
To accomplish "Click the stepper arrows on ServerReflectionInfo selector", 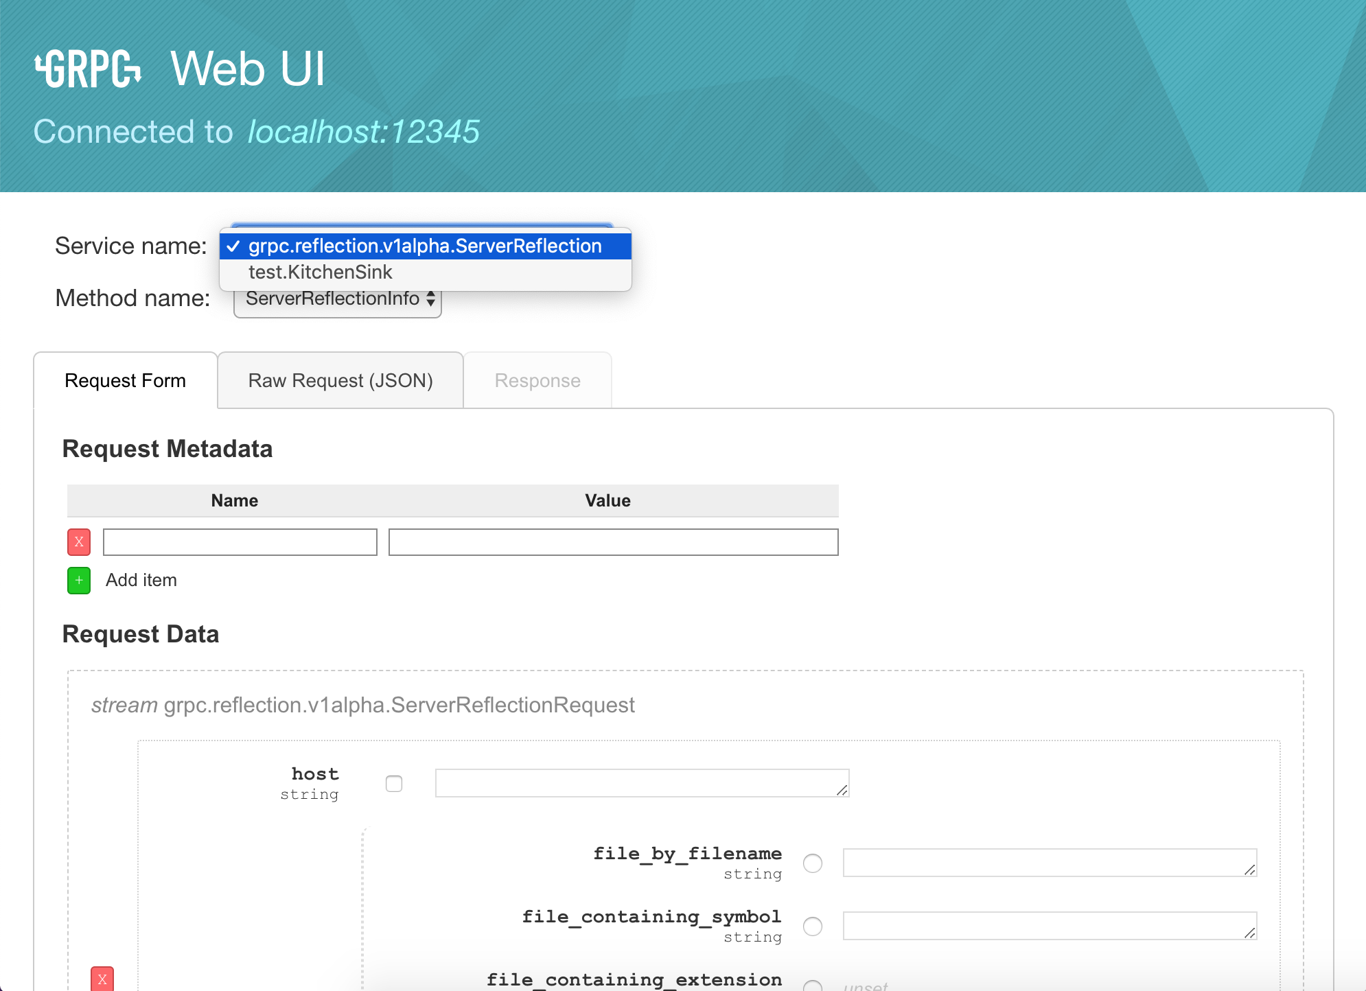I will click(430, 298).
